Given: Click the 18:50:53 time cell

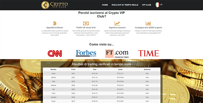Looking at the screenshot, I should click(95, 101).
